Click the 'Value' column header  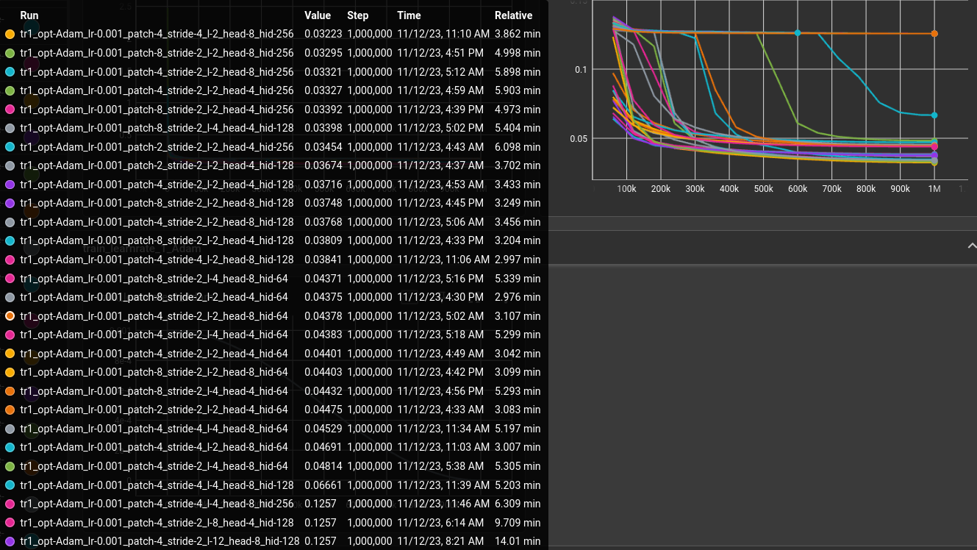pyautogui.click(x=318, y=15)
